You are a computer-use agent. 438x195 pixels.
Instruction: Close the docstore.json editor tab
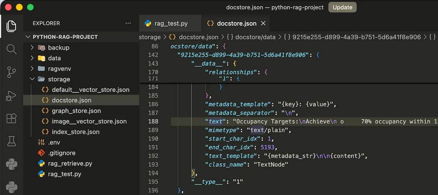point(263,24)
